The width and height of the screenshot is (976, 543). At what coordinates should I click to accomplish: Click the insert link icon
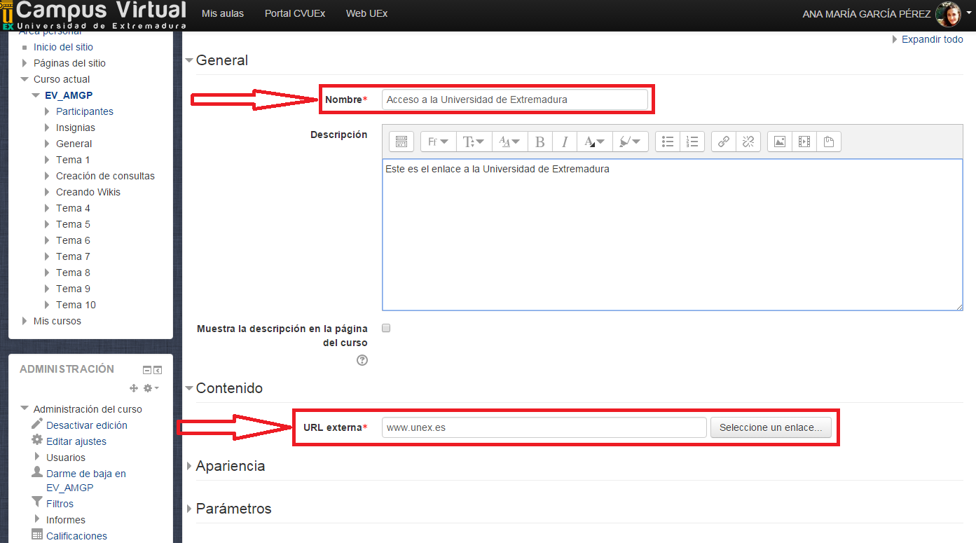coord(723,142)
